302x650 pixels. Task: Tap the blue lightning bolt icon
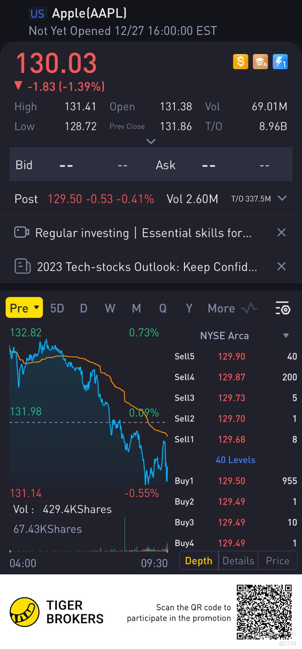tap(280, 62)
